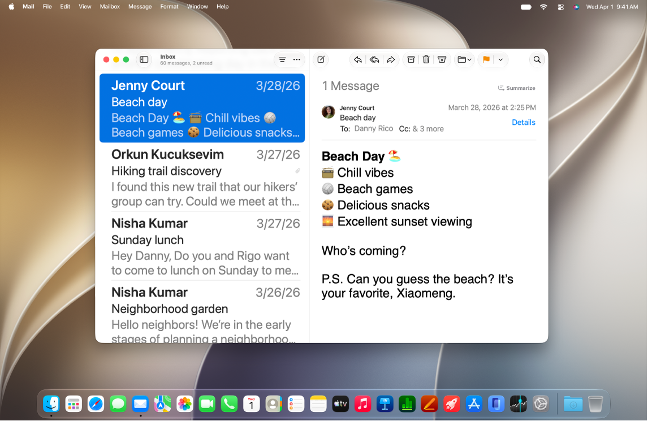Launch FaceTime from the Dock
648x421 pixels.
(207, 403)
